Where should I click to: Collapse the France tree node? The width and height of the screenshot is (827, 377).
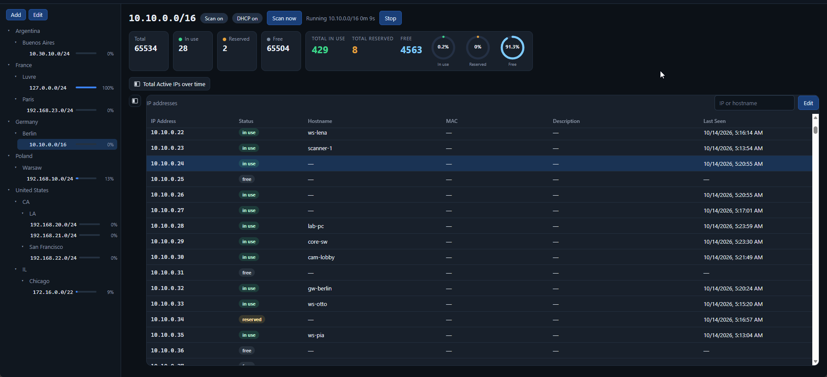pyautogui.click(x=9, y=65)
